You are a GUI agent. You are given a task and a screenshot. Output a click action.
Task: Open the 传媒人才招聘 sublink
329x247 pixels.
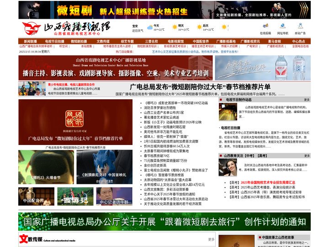(229, 46)
